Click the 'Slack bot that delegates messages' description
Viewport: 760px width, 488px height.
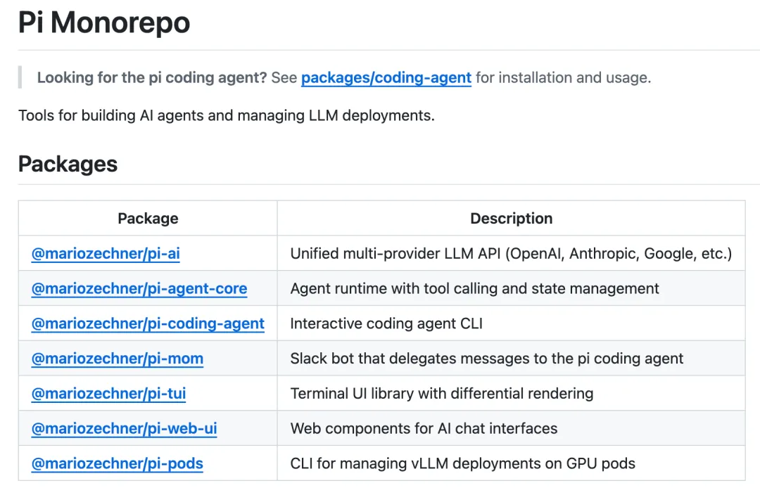click(486, 359)
